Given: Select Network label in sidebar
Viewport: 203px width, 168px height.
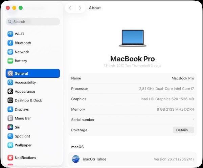Looking at the screenshot, I should point(22,52).
